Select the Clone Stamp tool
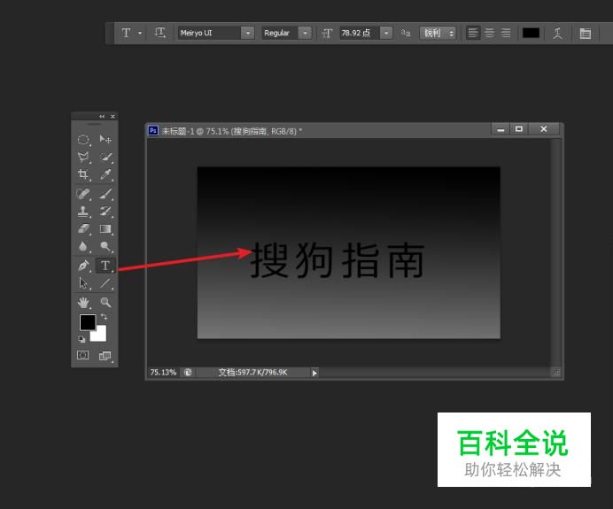 [83, 212]
